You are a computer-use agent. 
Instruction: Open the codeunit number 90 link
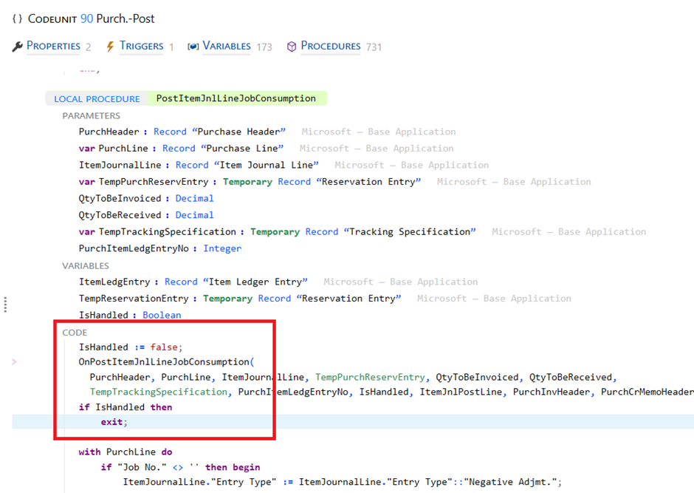pos(86,18)
